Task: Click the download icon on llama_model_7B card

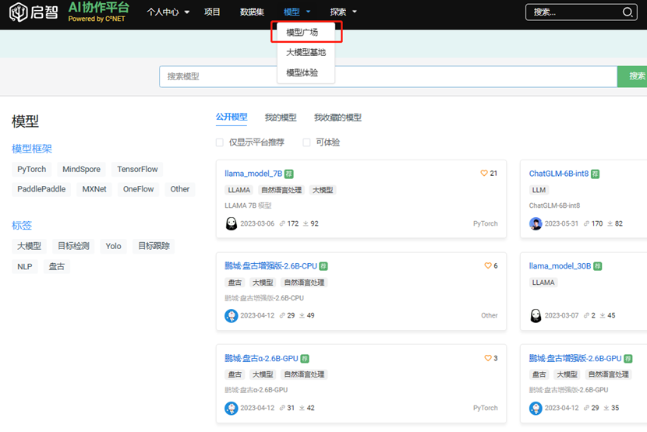Action: coord(306,224)
